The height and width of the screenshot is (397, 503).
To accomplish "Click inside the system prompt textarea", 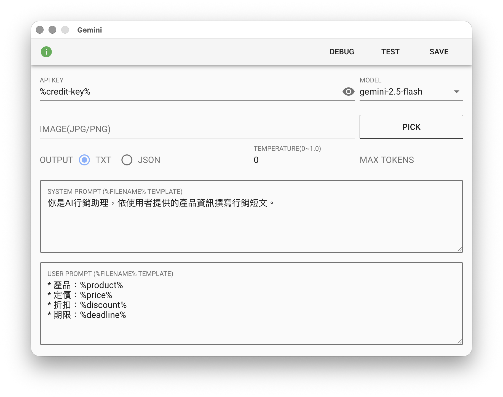I will 251,223.
